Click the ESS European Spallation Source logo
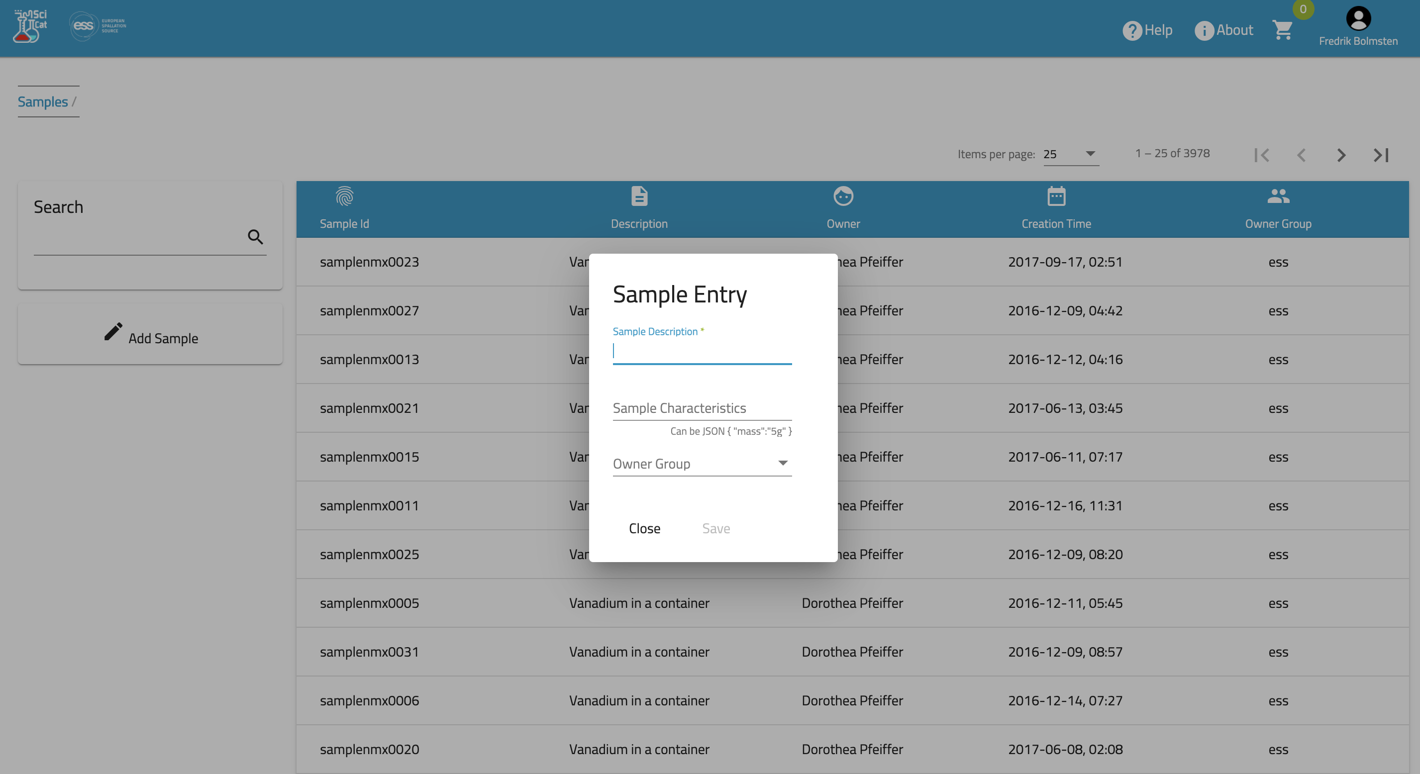 (x=98, y=26)
